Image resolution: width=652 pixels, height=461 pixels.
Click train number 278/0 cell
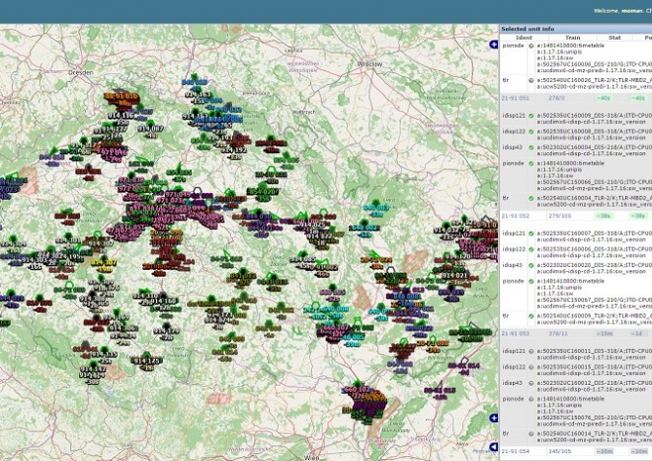pos(556,98)
